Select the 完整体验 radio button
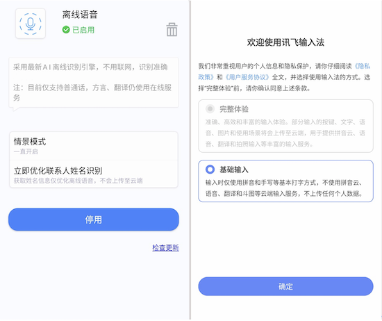 (210, 108)
